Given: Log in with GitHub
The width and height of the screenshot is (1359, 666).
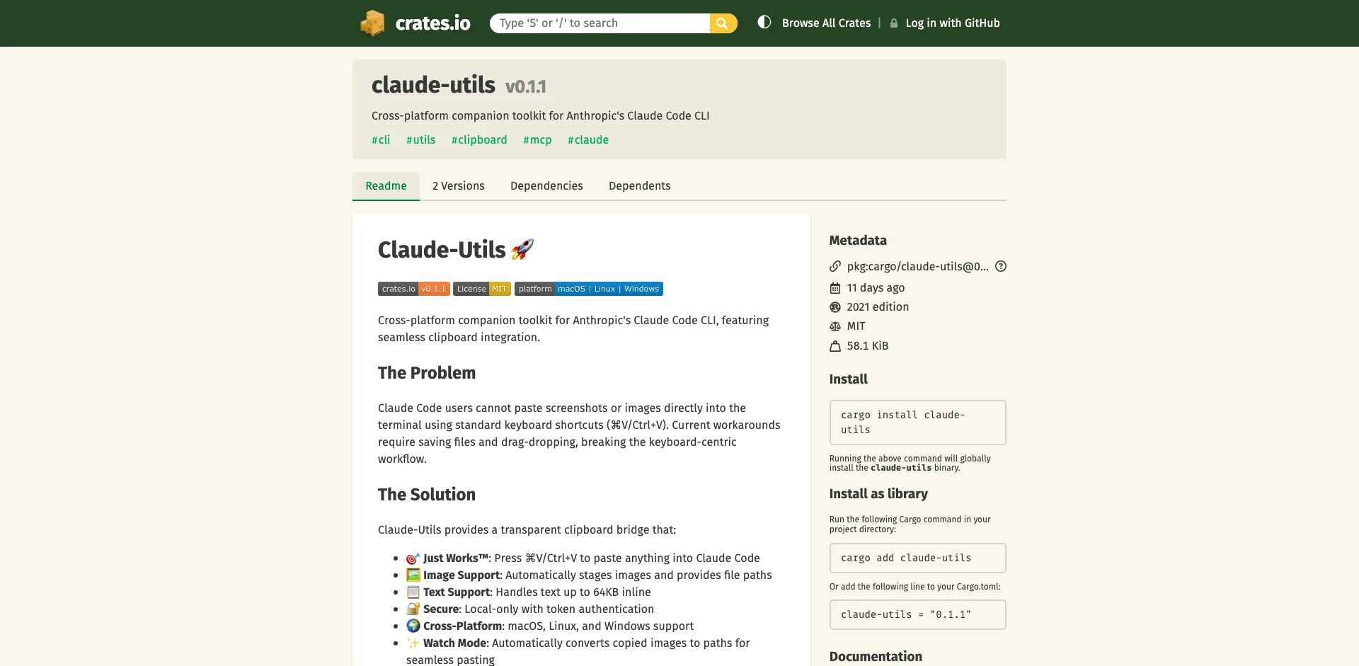Looking at the screenshot, I should pyautogui.click(x=952, y=23).
